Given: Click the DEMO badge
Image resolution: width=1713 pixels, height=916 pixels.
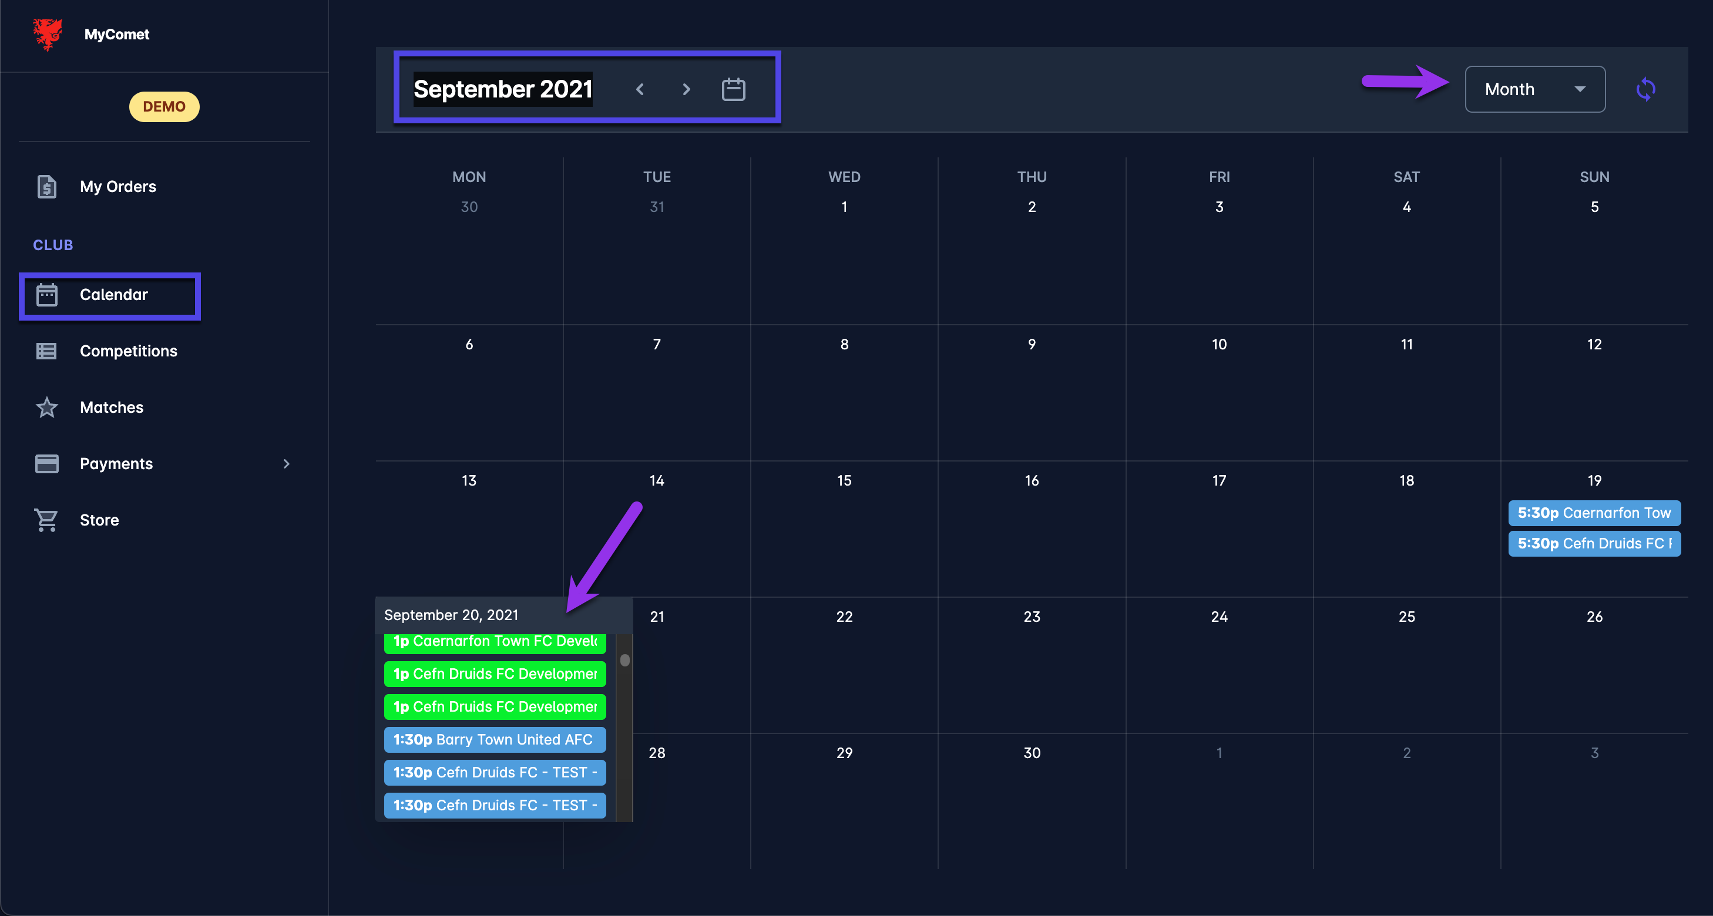Looking at the screenshot, I should coord(163,107).
